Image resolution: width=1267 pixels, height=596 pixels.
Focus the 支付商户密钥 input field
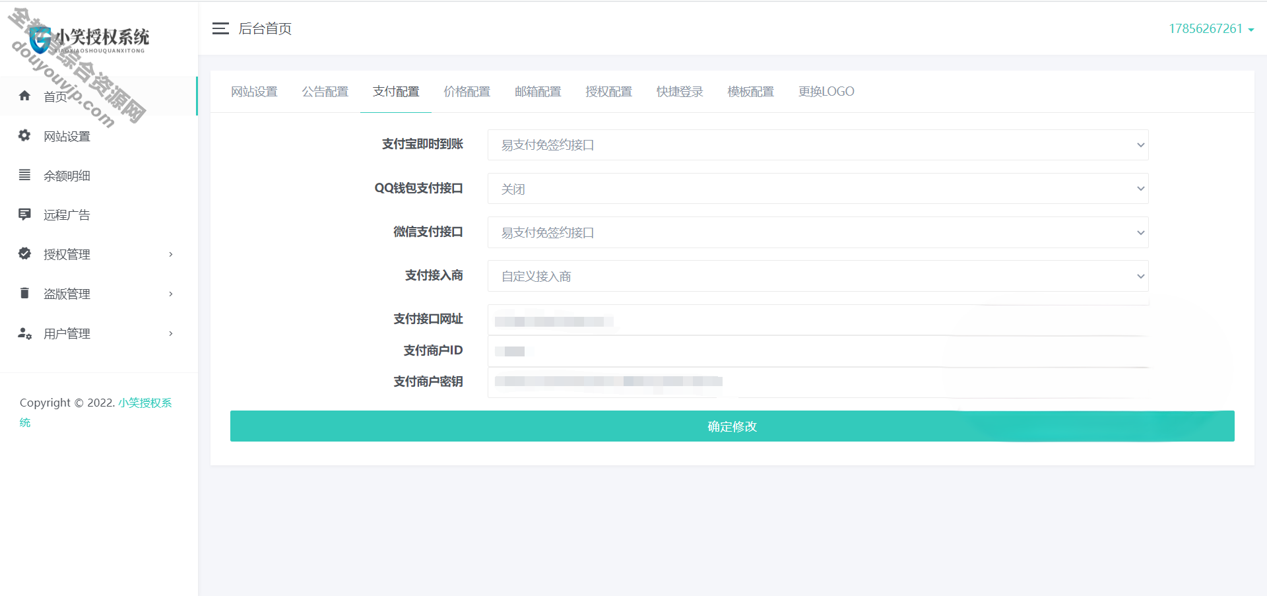click(818, 382)
